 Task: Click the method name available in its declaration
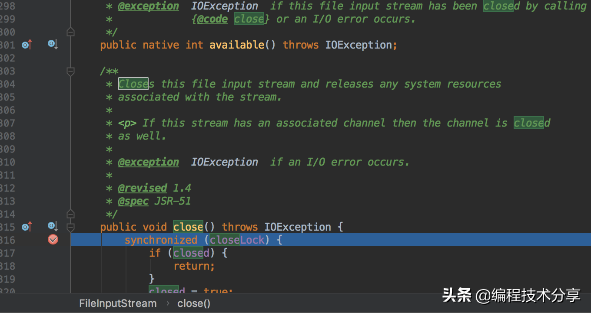[x=237, y=45]
